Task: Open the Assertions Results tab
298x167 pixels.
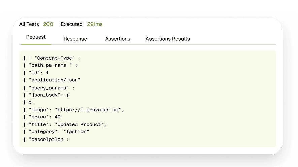Action: pos(168,39)
